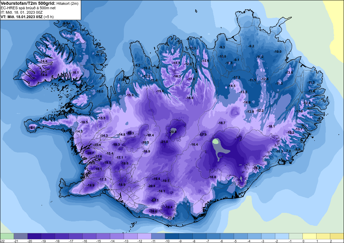Click the -12.4 value in the Eastfjords
Screen dimensions: 344x243
(307, 103)
